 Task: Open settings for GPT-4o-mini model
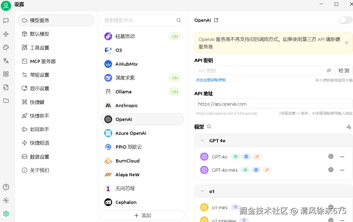tap(331, 169)
